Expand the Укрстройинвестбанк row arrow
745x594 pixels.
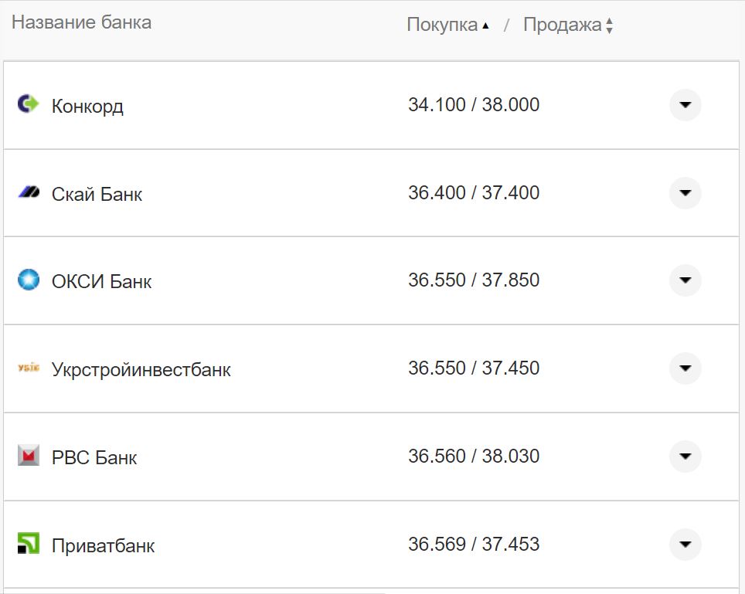coord(685,368)
